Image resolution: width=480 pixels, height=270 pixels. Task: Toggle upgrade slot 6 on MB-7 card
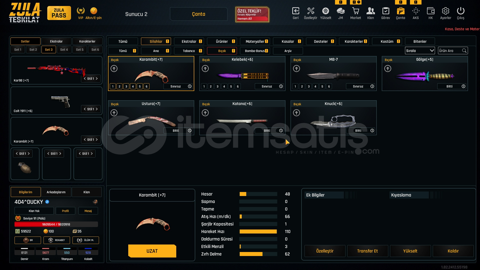329,86
